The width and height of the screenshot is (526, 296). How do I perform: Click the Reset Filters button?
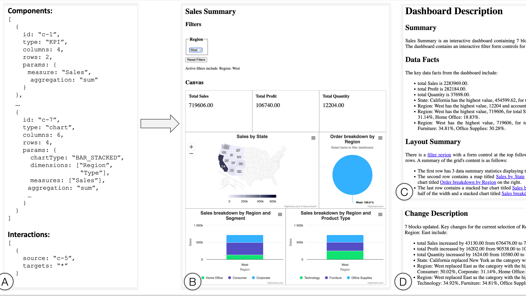click(196, 60)
